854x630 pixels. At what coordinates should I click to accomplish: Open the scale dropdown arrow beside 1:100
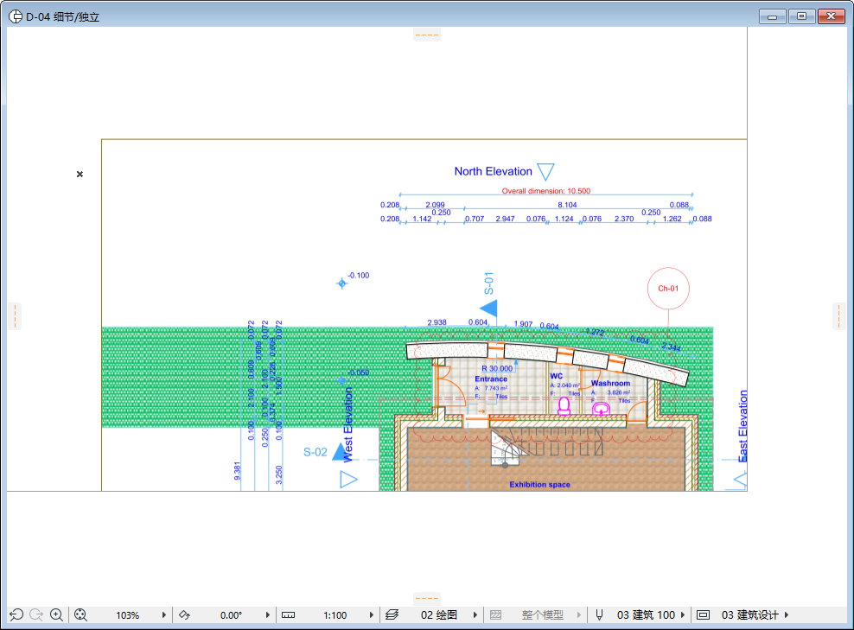[x=372, y=614]
